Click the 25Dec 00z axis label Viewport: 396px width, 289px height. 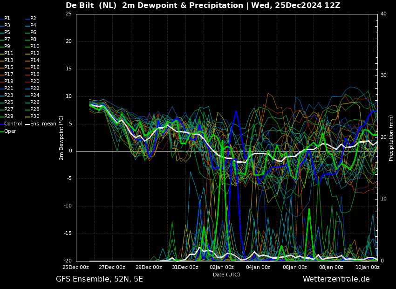(x=76, y=267)
